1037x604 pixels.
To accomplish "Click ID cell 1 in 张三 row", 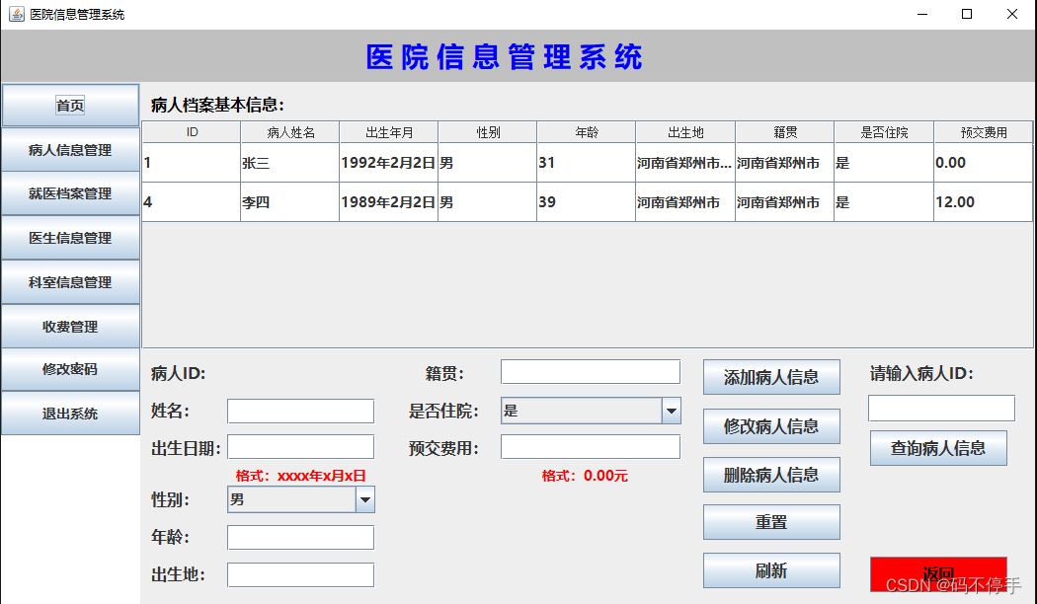I will [192, 163].
